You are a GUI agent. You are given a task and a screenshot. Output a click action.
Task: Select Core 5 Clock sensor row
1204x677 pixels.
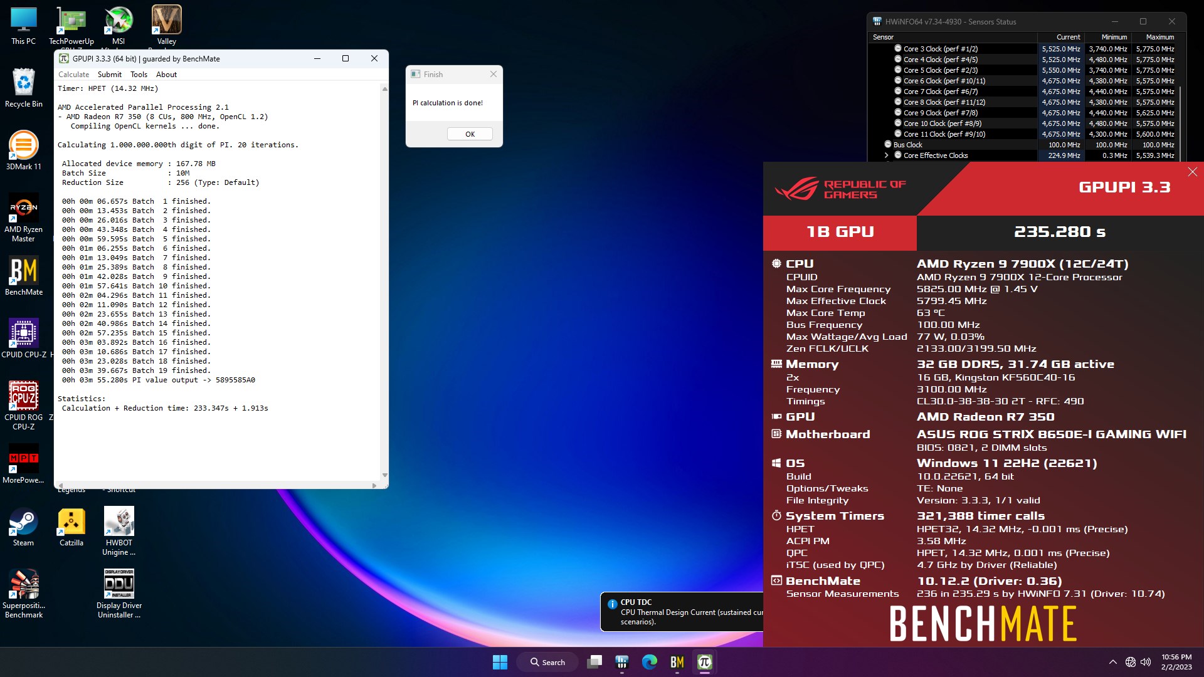[x=1022, y=70]
